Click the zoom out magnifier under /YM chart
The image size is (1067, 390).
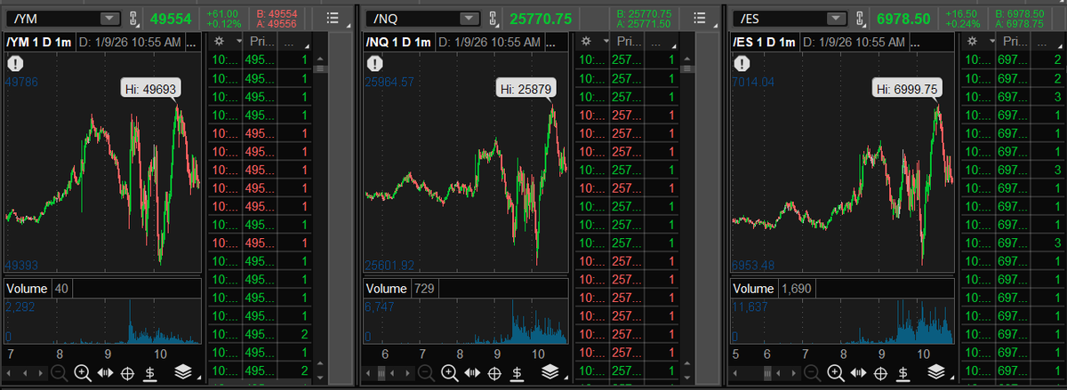pyautogui.click(x=60, y=372)
